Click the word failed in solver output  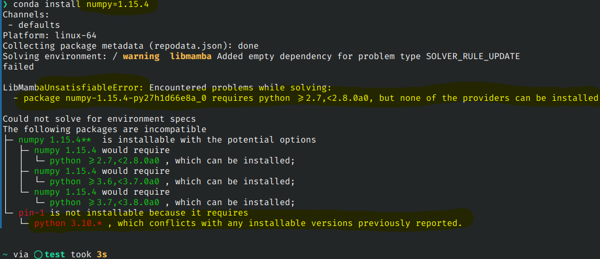[x=17, y=66]
